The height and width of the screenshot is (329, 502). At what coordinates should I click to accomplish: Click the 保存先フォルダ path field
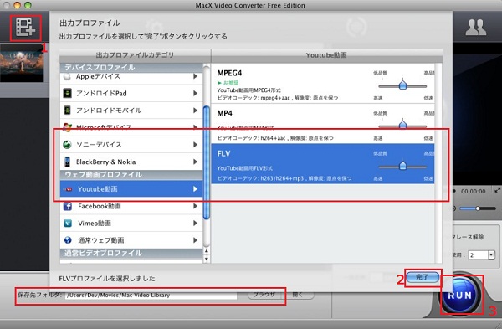click(151, 295)
